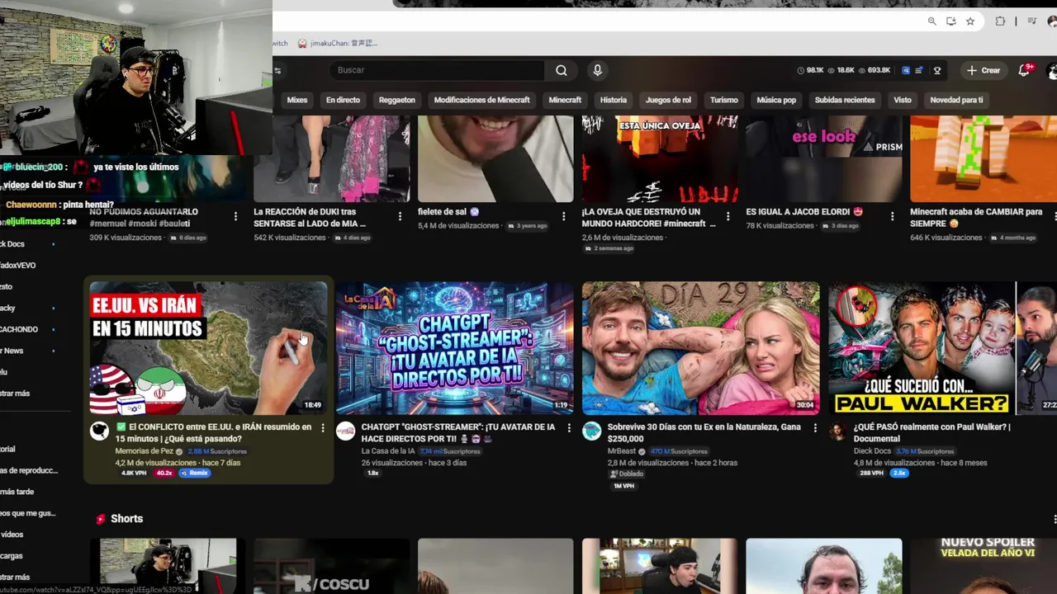
Task: Open the ChatGPT Ghost-Streamer video thumbnail
Action: point(454,347)
